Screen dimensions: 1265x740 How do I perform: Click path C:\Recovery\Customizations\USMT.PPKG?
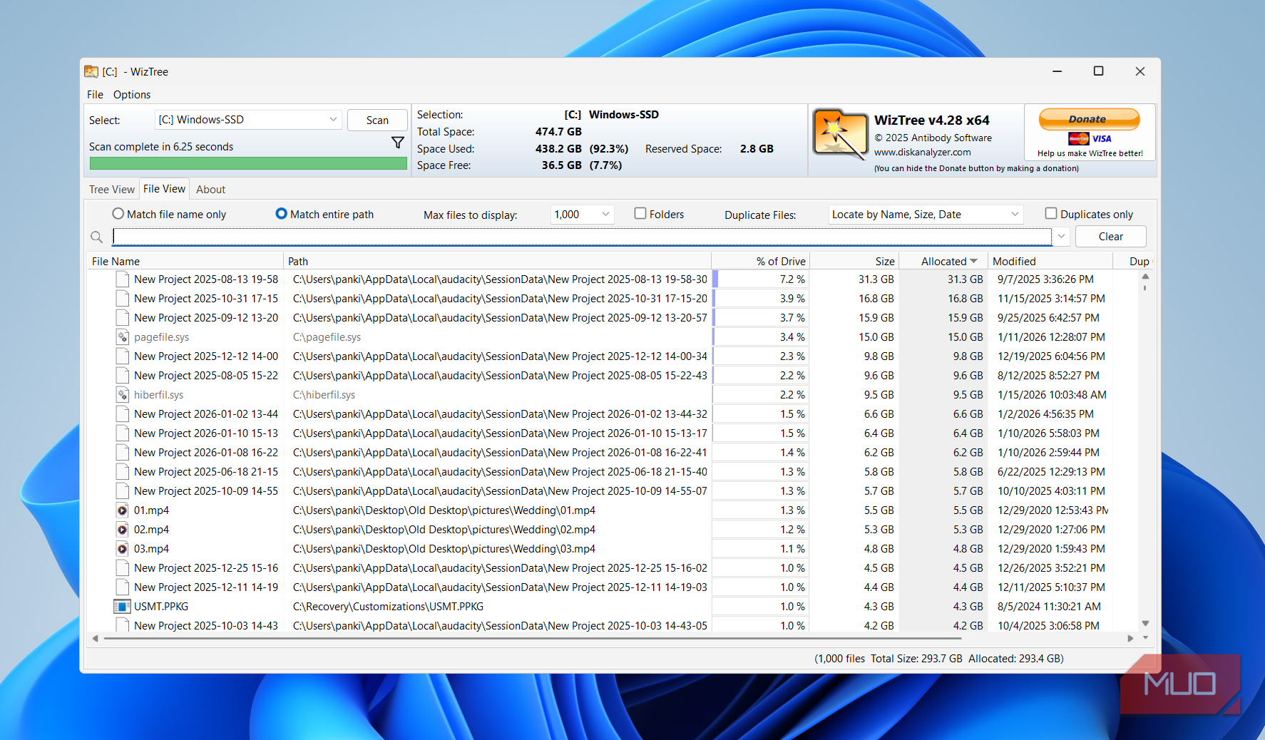pos(388,607)
